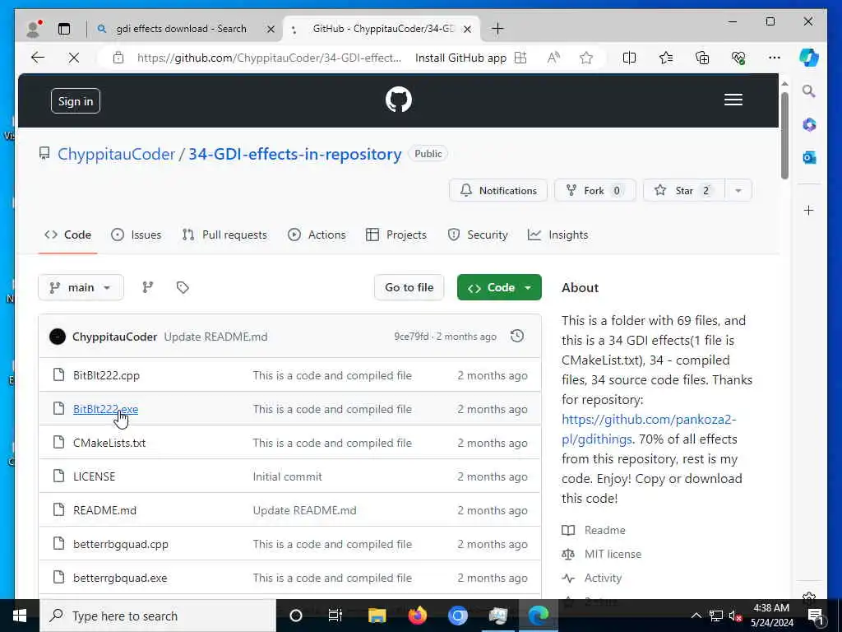Open commit history clock icon
This screenshot has width=842, height=632.
(x=517, y=337)
